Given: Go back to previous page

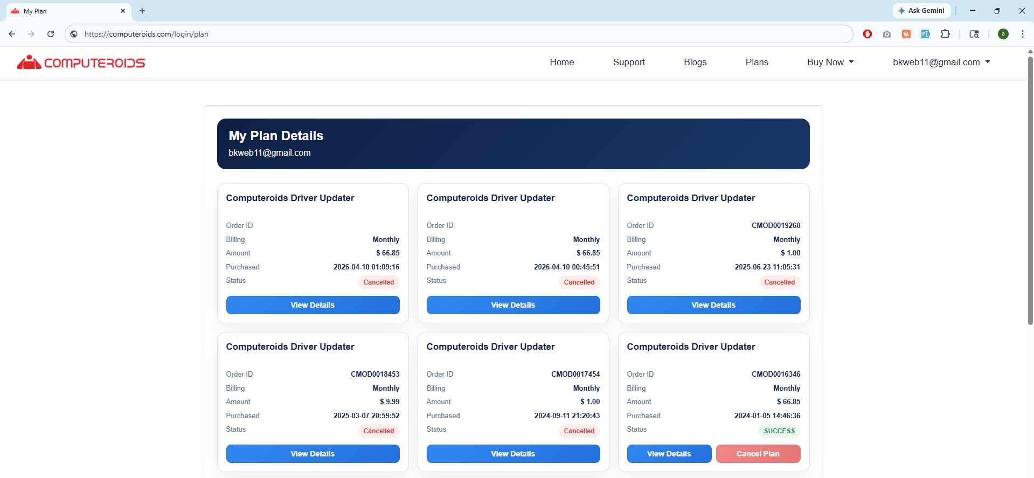Looking at the screenshot, I should (x=12, y=34).
